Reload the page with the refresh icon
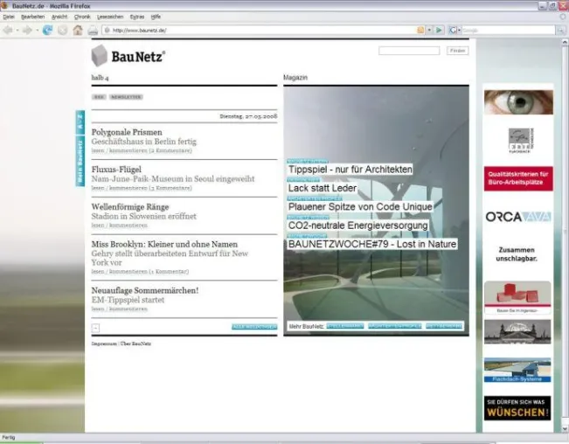This screenshot has height=444, width=569. [47, 30]
